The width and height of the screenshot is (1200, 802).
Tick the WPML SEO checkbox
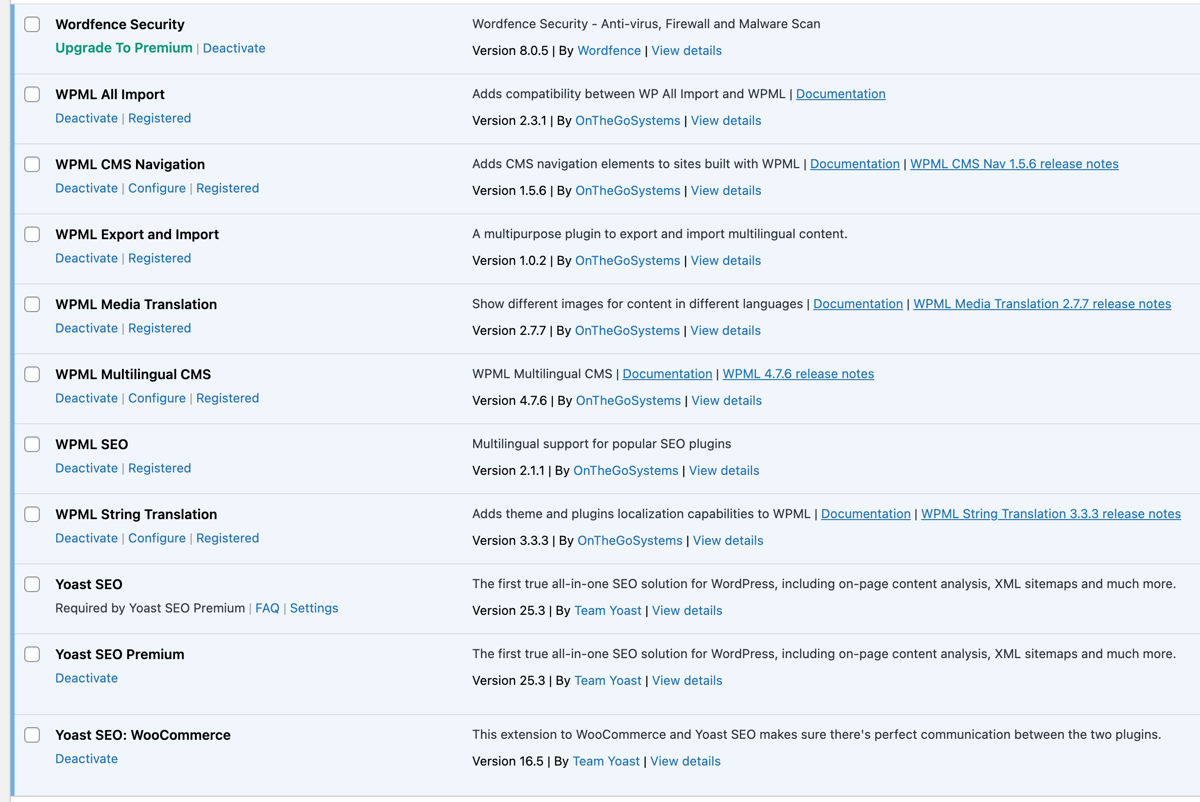pos(32,444)
